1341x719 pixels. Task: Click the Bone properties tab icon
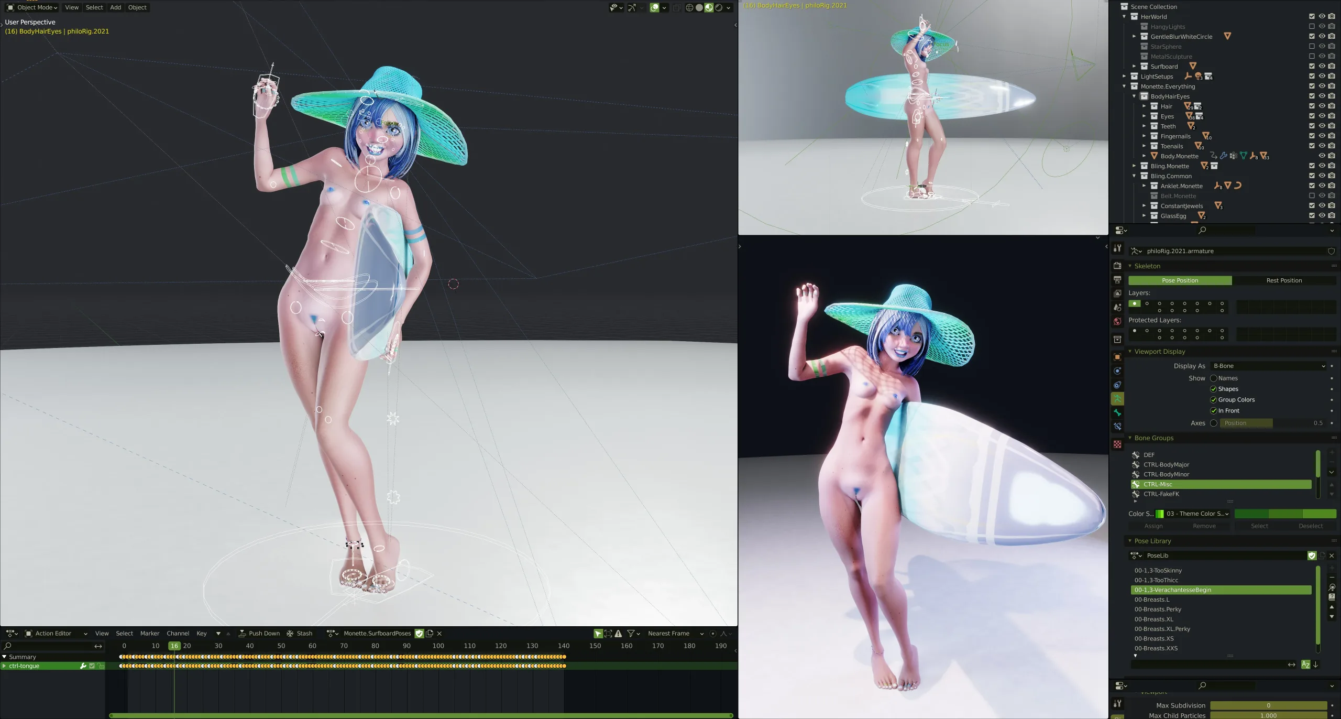[1117, 413]
